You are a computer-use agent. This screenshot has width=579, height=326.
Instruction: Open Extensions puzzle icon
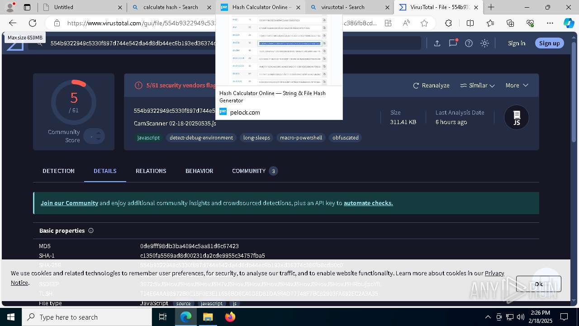[448, 23]
